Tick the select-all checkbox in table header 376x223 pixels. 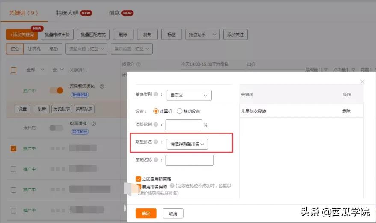13,70
